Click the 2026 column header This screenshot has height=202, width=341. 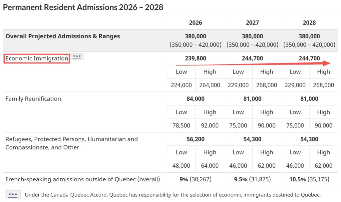tap(195, 23)
